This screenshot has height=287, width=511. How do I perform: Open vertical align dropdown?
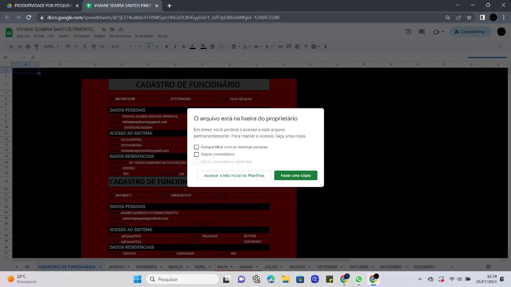pyautogui.click(x=247, y=47)
